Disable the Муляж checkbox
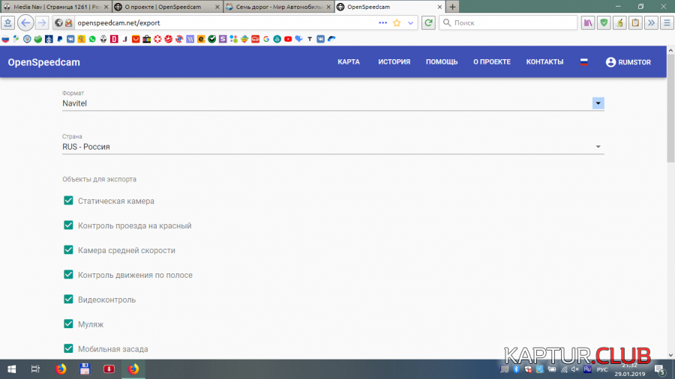The width and height of the screenshot is (675, 379). 68,324
